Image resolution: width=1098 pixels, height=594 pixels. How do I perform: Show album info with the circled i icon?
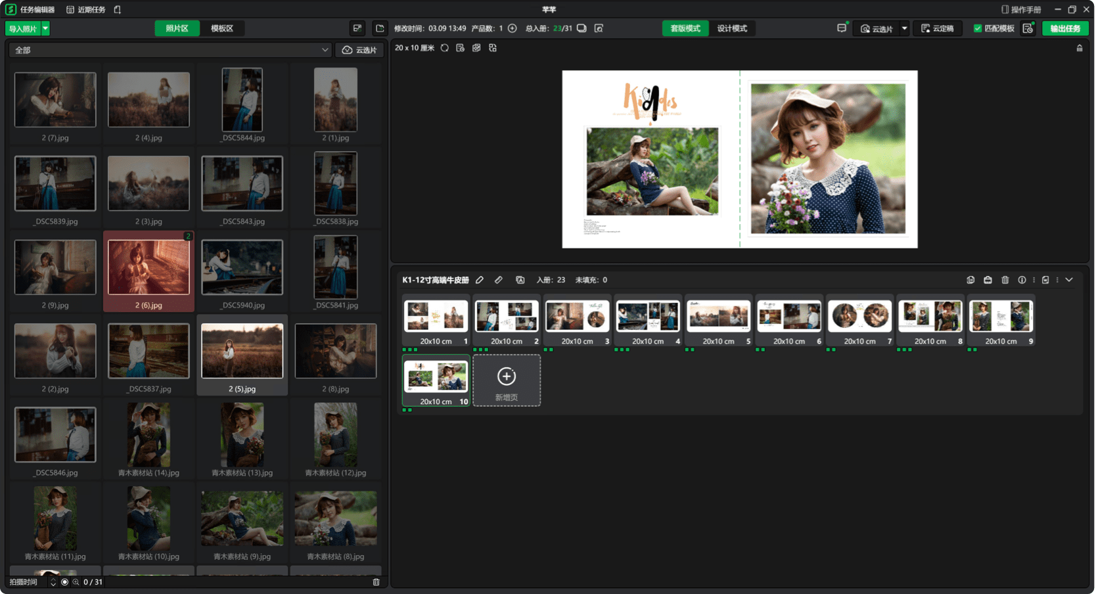(x=1022, y=280)
